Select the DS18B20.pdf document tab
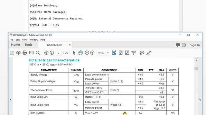 55,45
